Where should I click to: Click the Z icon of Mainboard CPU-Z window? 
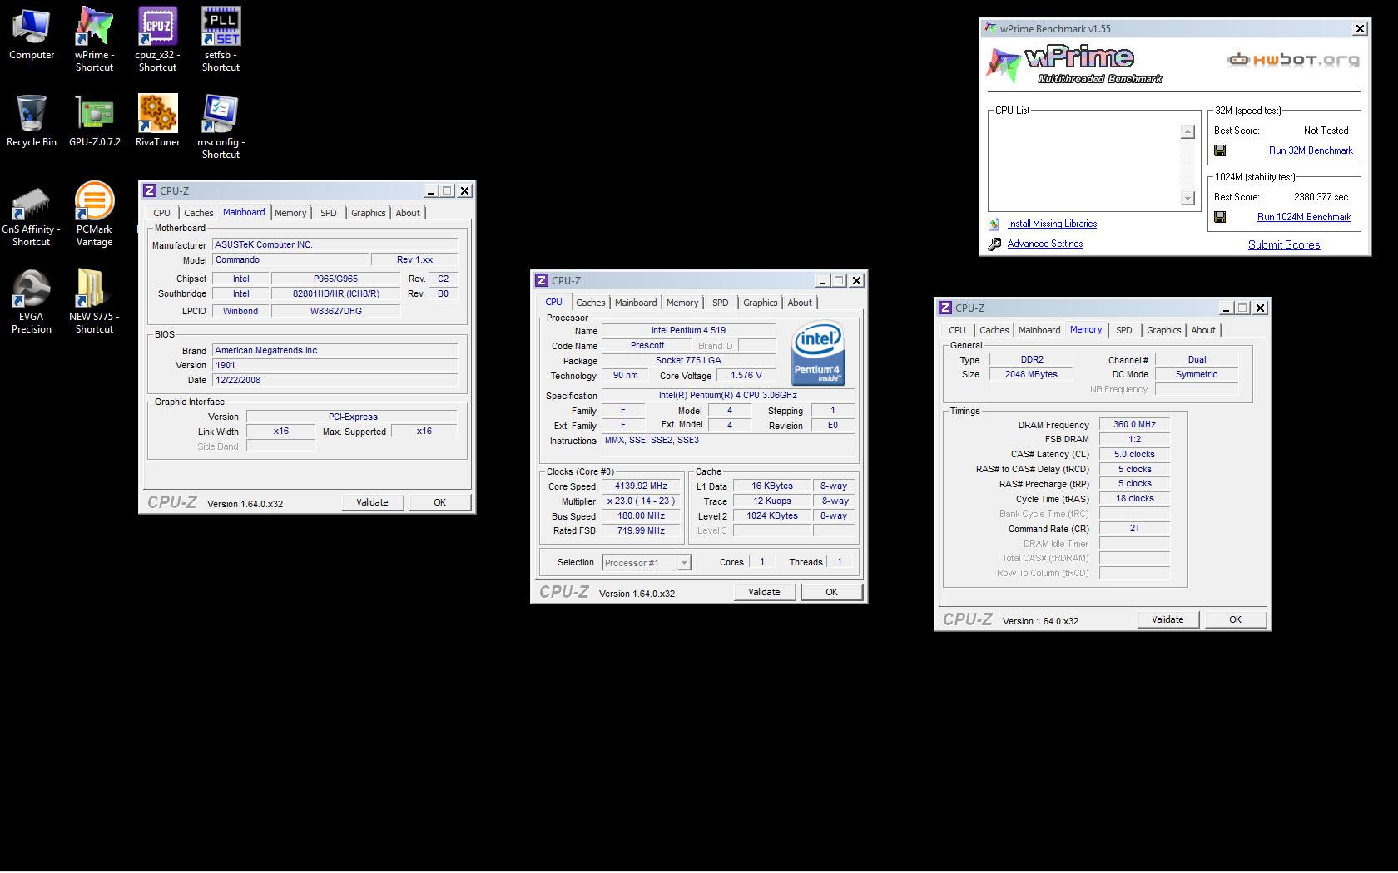[x=149, y=190]
